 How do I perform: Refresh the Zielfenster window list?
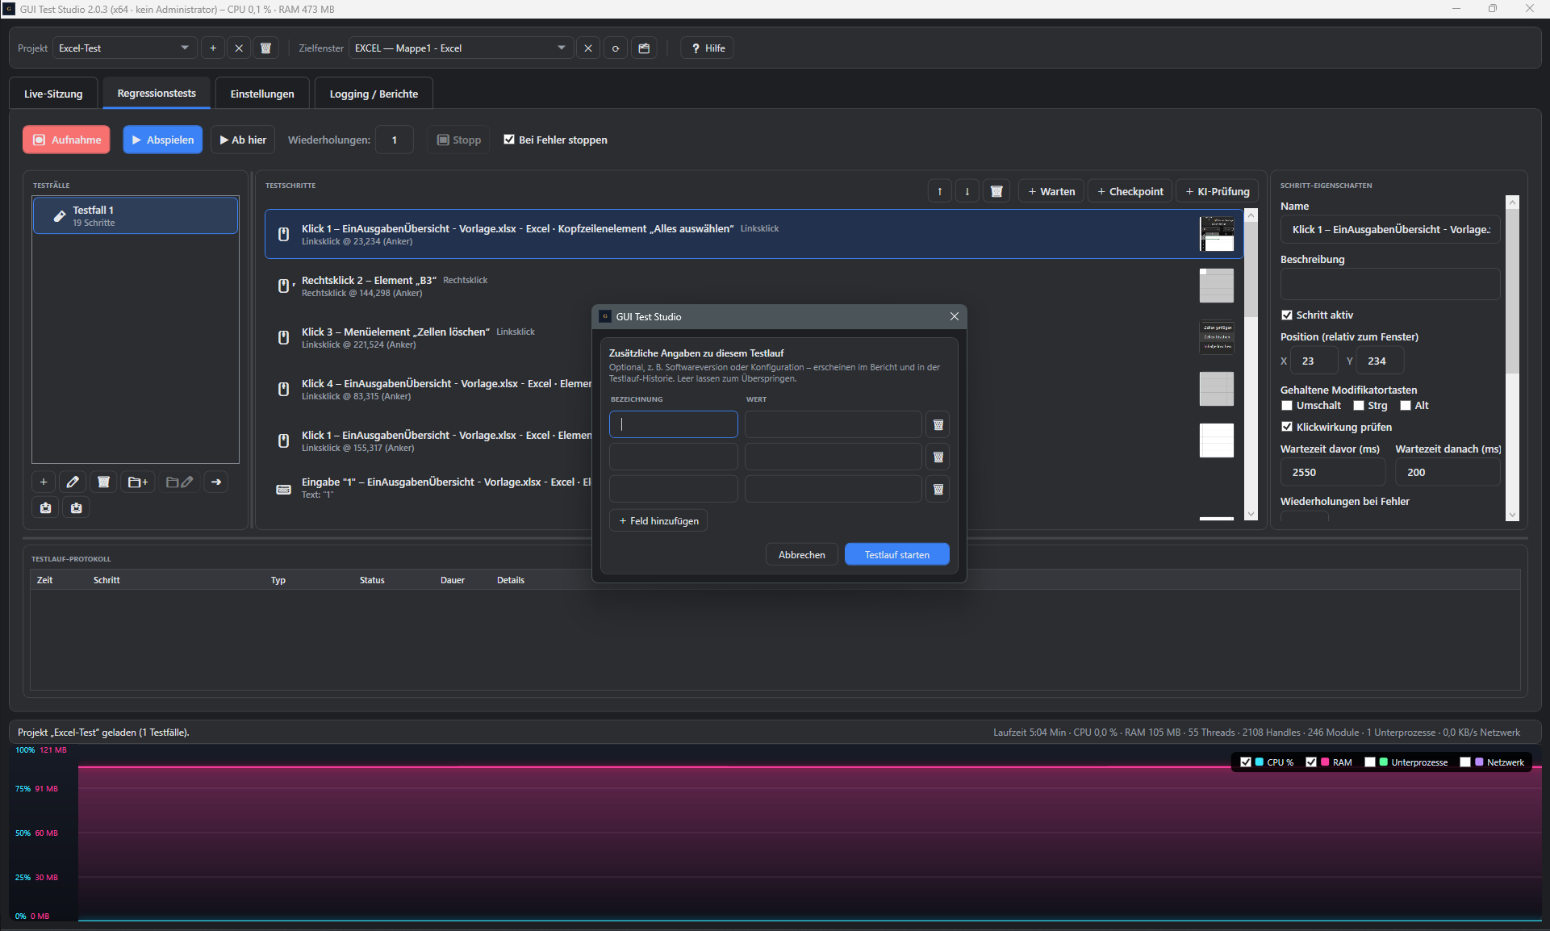(616, 48)
